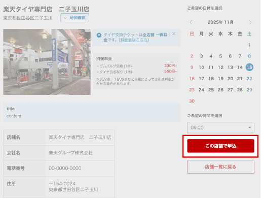Open the 料金表はこちら link
This screenshot has height=198, width=261.
coord(134,40)
